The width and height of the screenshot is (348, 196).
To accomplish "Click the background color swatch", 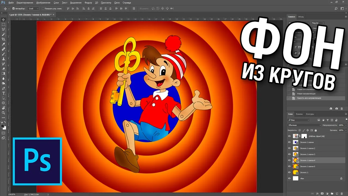I will point(5,128).
